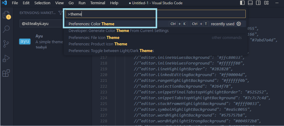Open the Go menu
284x126 pixels.
pyautogui.click(x=71, y=3)
